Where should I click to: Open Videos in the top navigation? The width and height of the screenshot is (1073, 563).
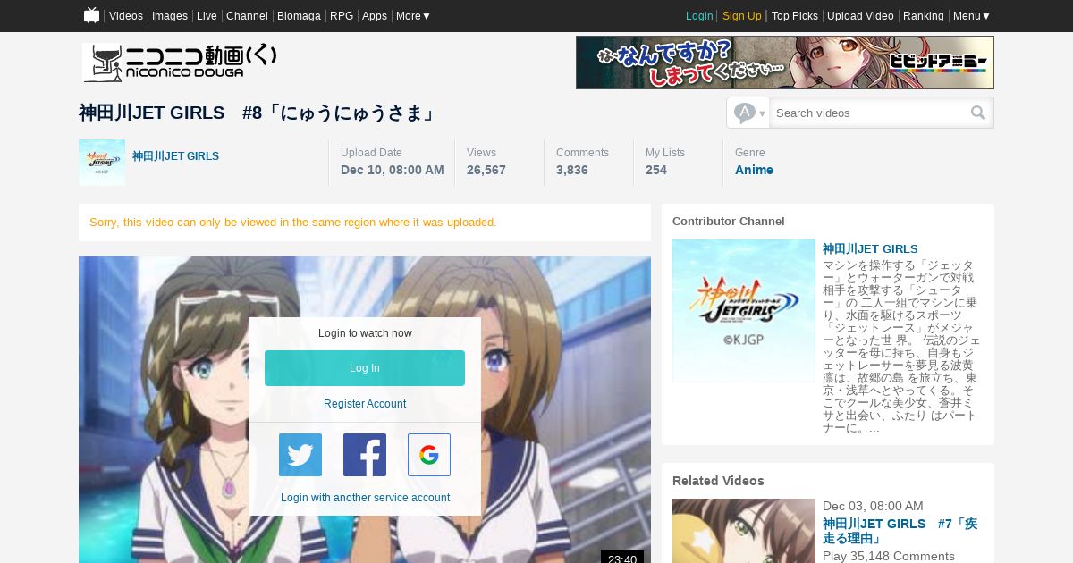pyautogui.click(x=126, y=15)
